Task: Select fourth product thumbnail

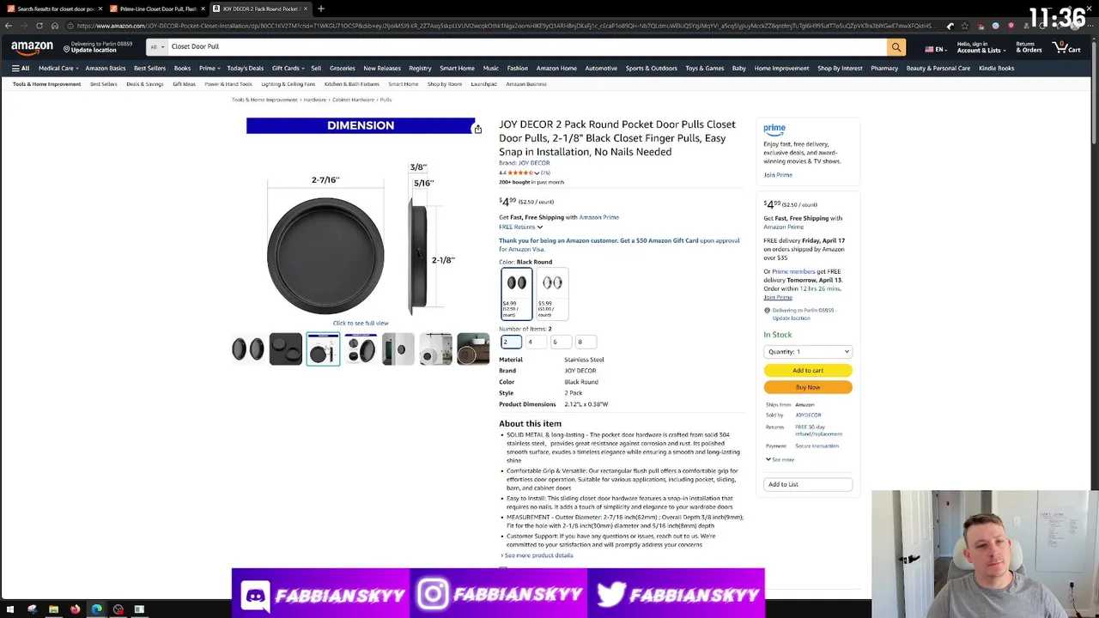Action: pos(361,348)
